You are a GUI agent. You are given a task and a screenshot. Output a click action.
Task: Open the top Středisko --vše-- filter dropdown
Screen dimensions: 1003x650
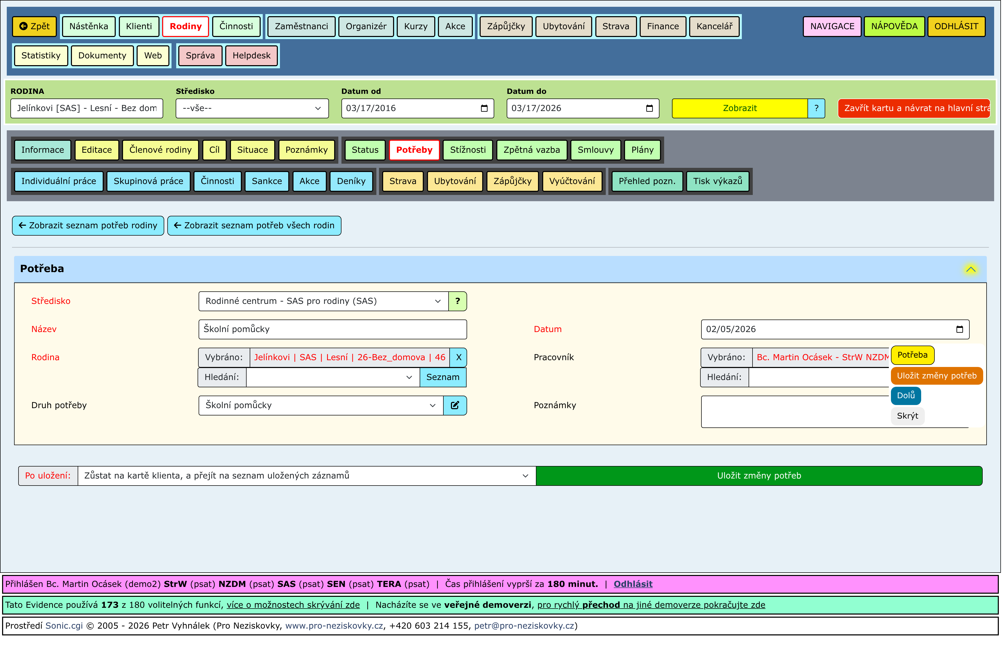[x=252, y=109]
